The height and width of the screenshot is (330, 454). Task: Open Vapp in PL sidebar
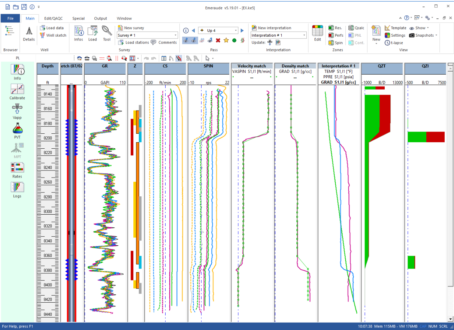(x=17, y=111)
